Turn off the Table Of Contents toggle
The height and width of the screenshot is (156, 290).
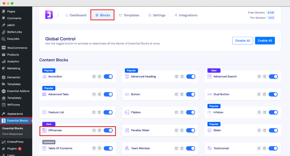click(x=108, y=148)
